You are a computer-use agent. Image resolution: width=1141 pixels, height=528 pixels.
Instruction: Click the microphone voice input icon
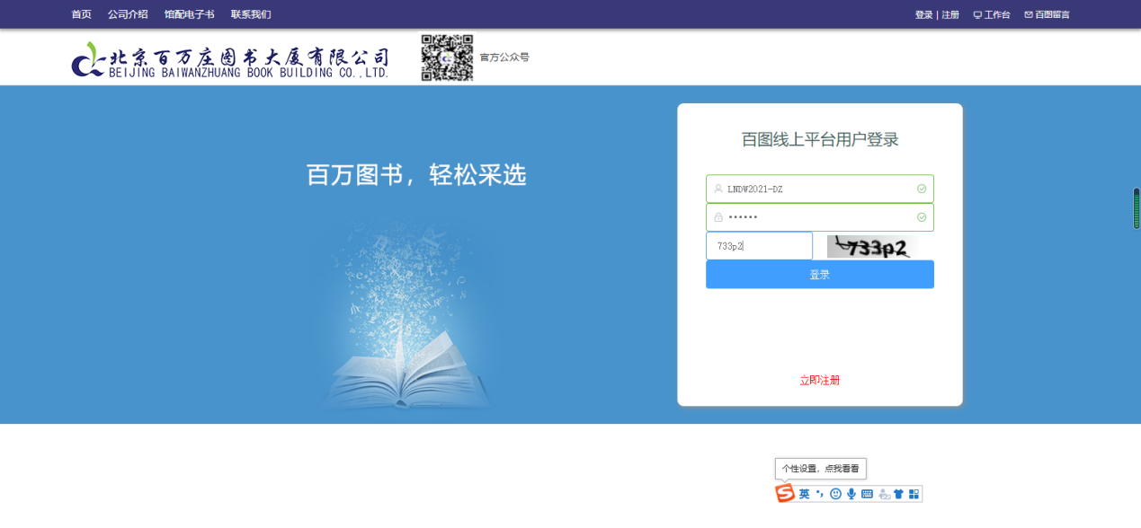pyautogui.click(x=851, y=494)
